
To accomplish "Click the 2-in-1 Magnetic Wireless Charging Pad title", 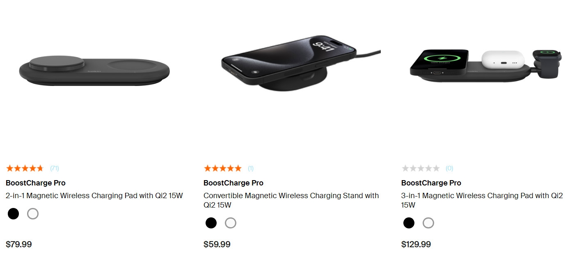I will point(94,196).
